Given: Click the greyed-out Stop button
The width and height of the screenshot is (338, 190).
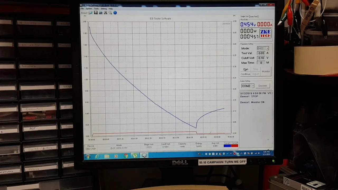Looking at the screenshot, I should pyautogui.click(x=256, y=69).
